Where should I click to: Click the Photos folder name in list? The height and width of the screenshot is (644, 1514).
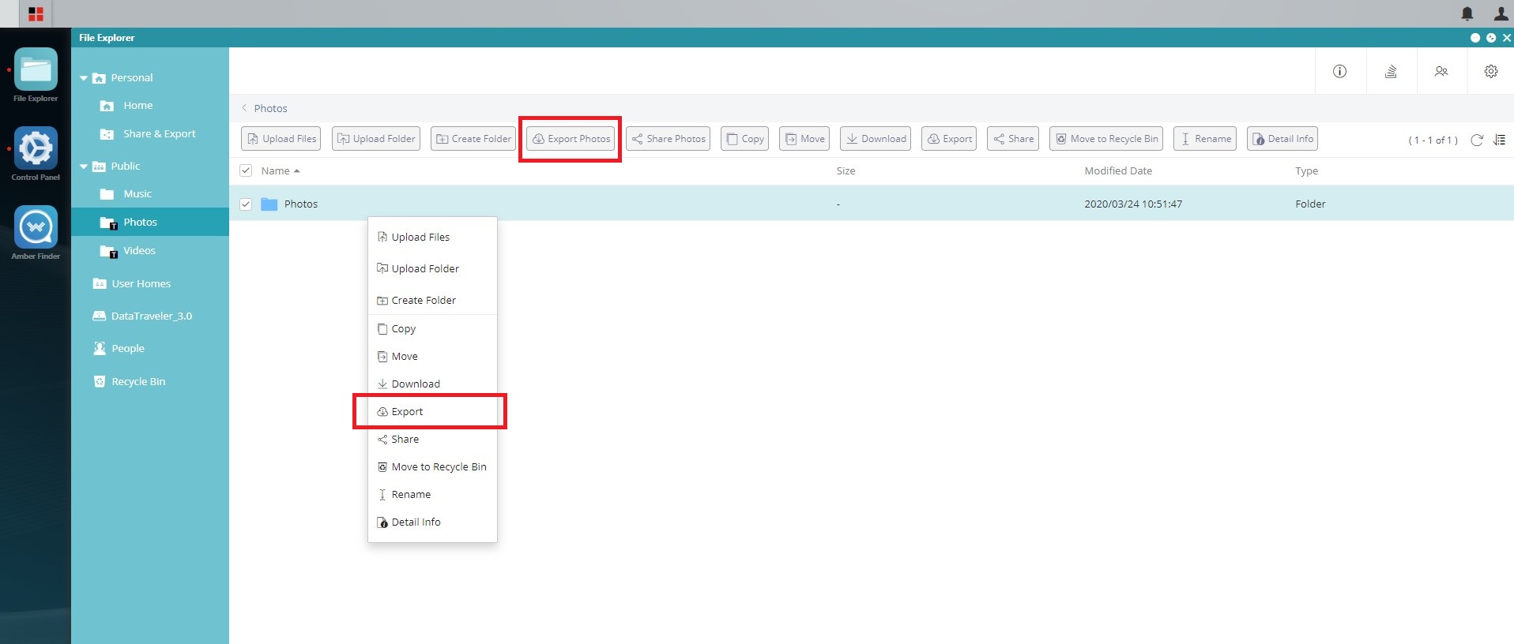301,204
